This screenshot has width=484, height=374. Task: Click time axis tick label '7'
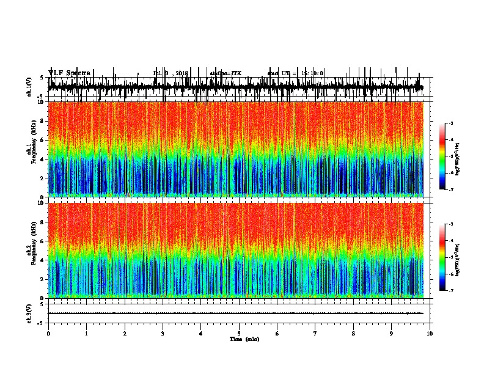click(x=315, y=334)
